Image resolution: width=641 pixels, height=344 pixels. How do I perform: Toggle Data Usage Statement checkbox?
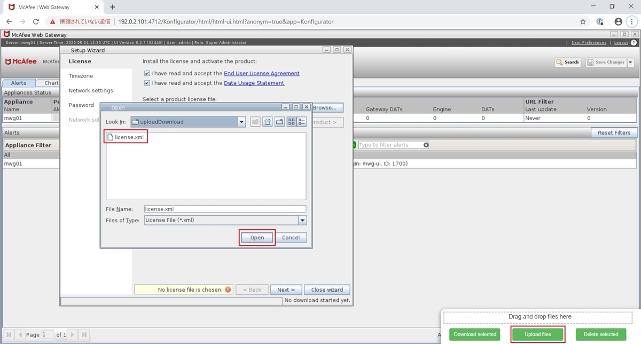click(x=147, y=83)
